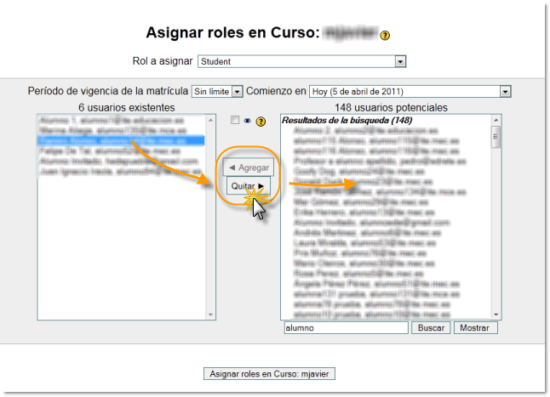Select the first user in existing users list
Viewport: 550px width, 397px height.
112,121
